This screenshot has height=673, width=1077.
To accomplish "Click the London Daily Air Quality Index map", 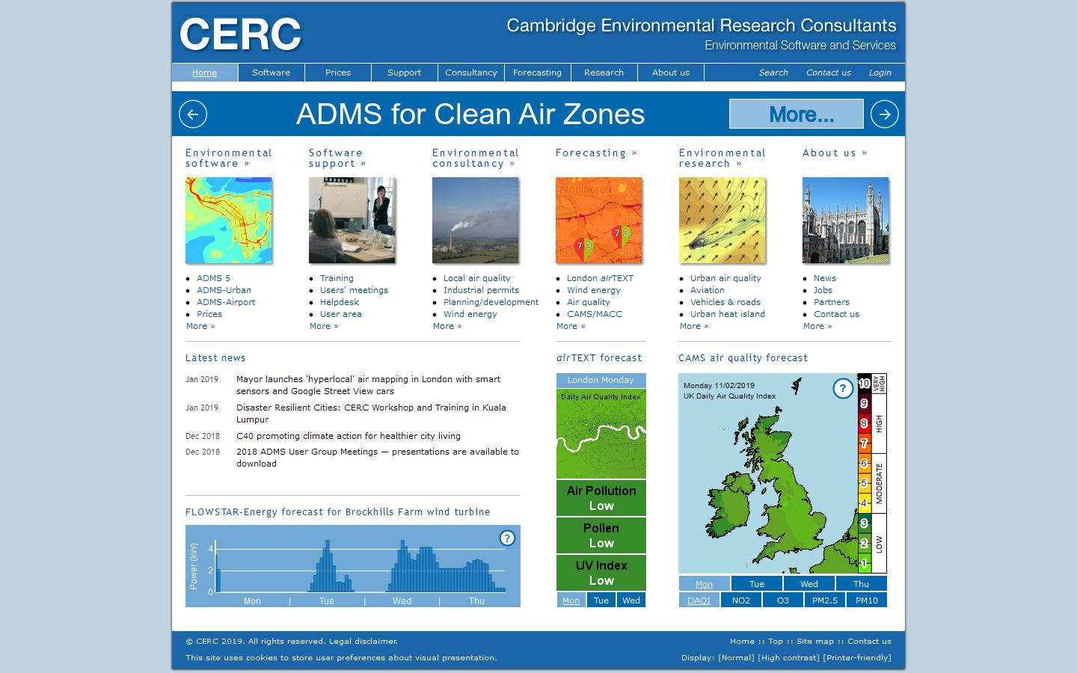I will [x=600, y=434].
